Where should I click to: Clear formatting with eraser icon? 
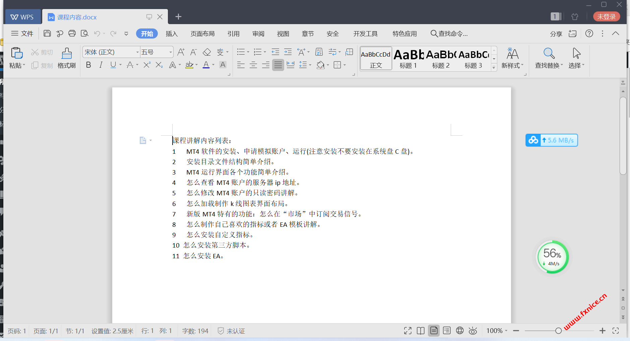(x=207, y=52)
